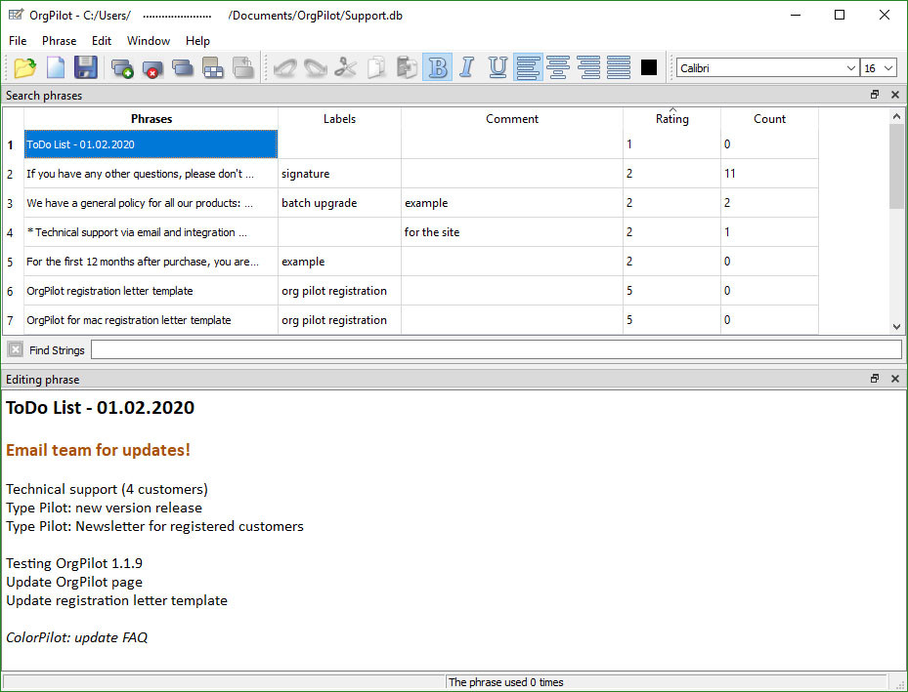Click the 'signature' label cell
908x692 pixels.
(x=339, y=174)
